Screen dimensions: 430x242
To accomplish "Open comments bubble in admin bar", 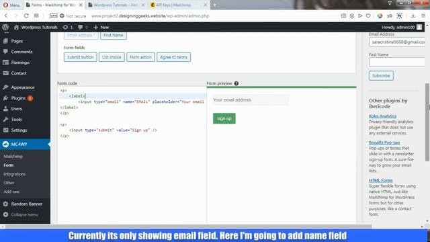I will coord(83,27).
